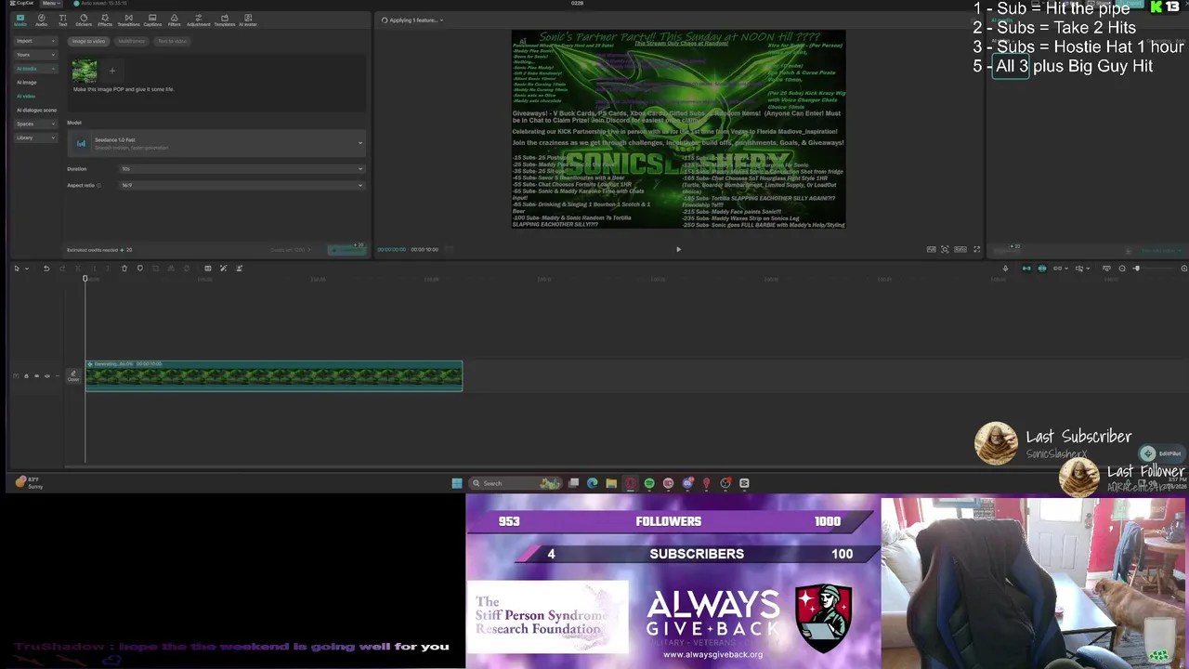Viewport: 1189px width, 669px height.
Task: Expand the Import section
Action: [x=36, y=41]
